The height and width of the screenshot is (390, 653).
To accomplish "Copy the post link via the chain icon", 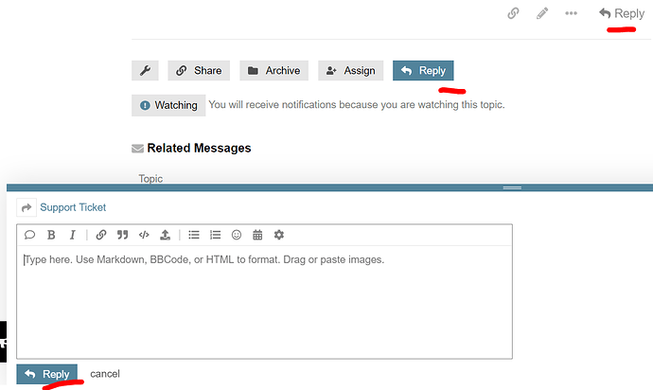I will coord(513,13).
